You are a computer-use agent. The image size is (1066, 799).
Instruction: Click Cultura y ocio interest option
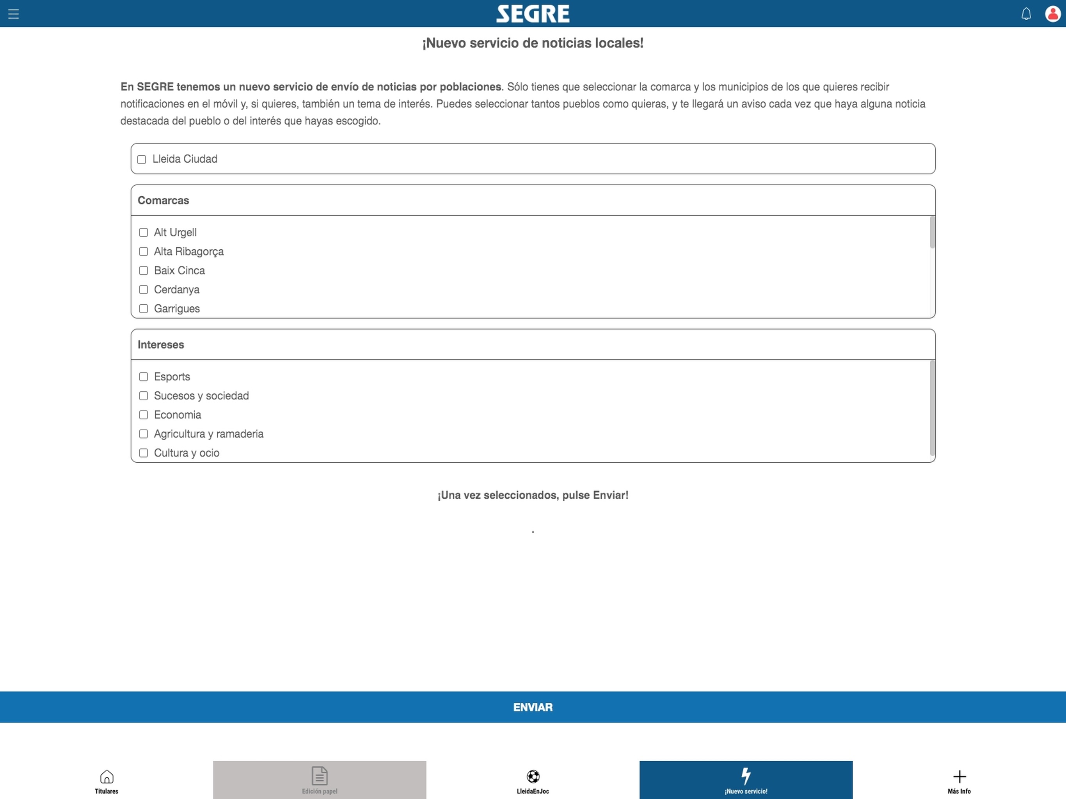click(x=143, y=453)
